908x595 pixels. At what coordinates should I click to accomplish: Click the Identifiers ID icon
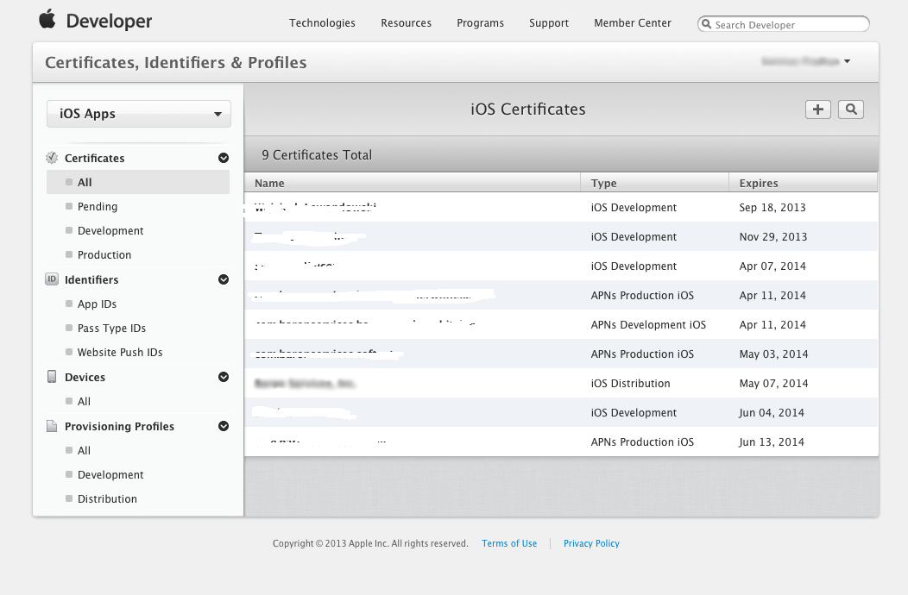[x=52, y=279]
